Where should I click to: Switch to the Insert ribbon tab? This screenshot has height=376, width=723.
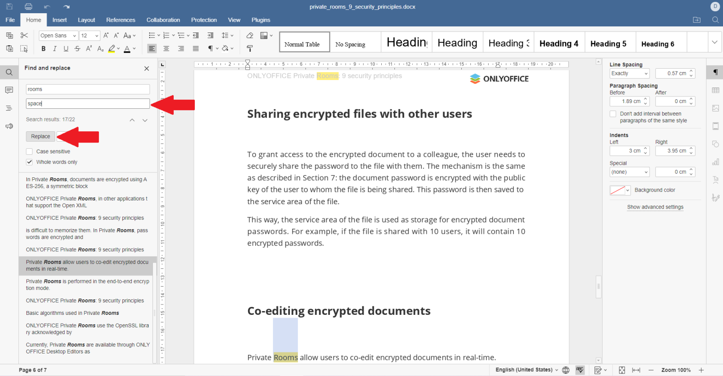coord(59,20)
